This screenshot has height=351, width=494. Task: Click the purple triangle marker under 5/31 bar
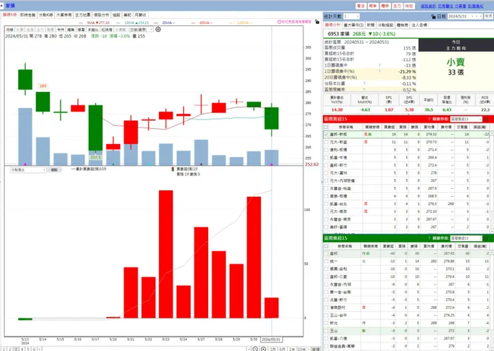(272, 164)
